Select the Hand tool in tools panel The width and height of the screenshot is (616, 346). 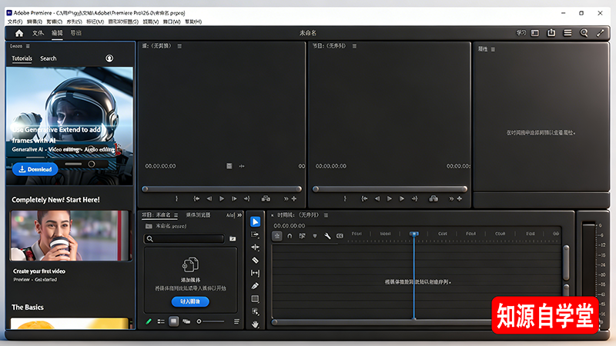click(256, 324)
